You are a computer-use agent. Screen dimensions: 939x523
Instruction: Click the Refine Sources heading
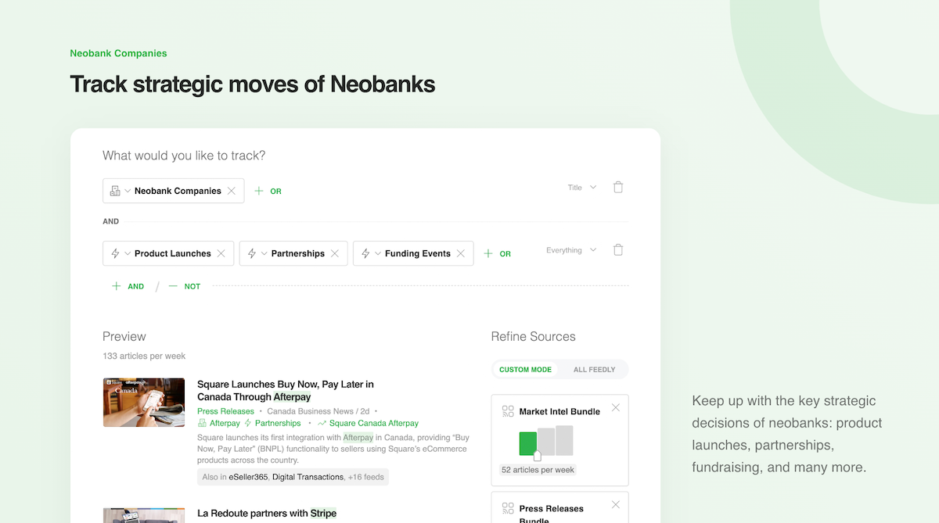pos(533,336)
